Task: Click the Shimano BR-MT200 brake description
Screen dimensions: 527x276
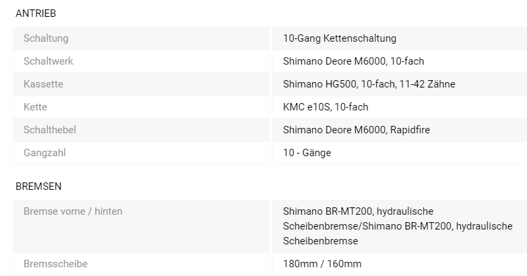Action: pos(398,226)
